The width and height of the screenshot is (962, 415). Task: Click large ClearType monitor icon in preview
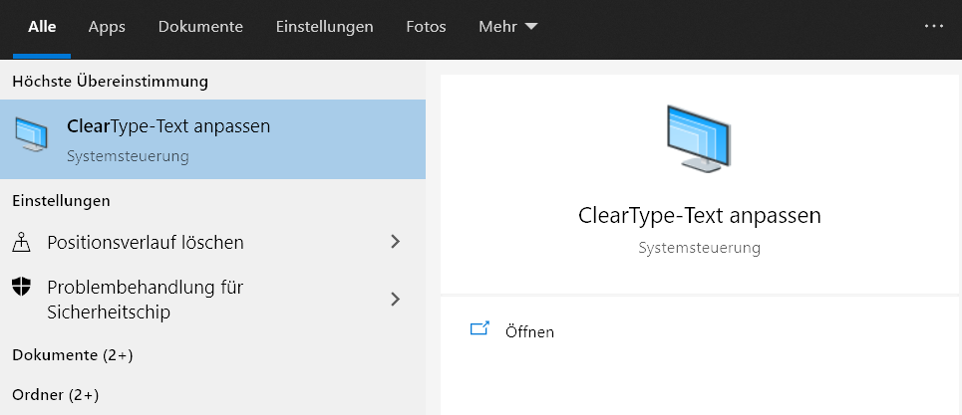point(699,139)
